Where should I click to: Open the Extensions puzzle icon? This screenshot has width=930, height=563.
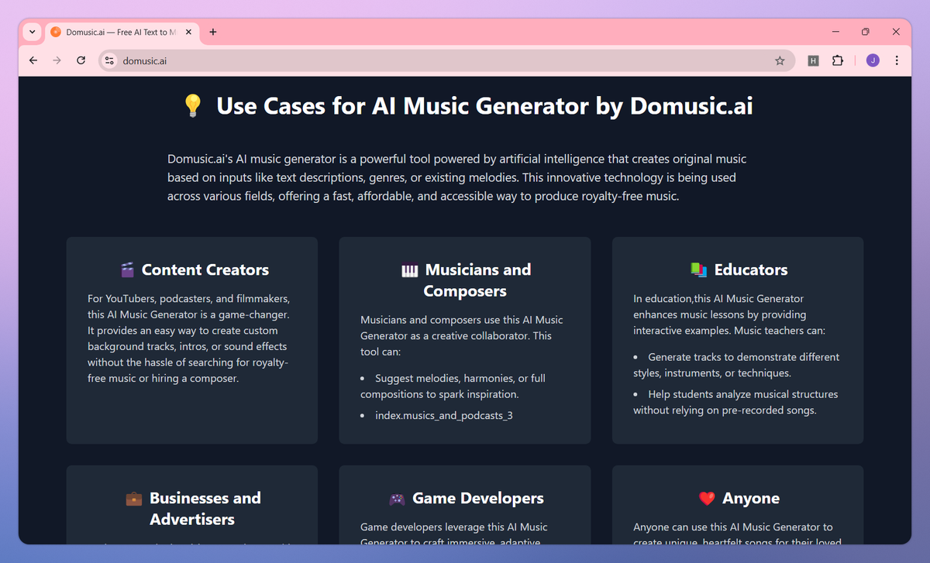(x=837, y=60)
